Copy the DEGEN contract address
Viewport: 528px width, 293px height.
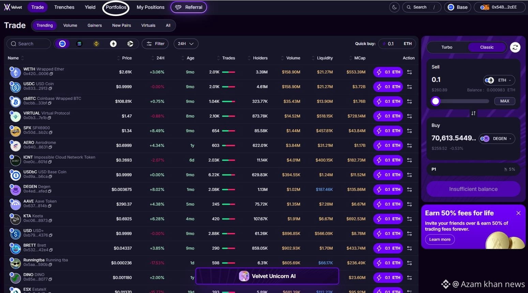49,191
